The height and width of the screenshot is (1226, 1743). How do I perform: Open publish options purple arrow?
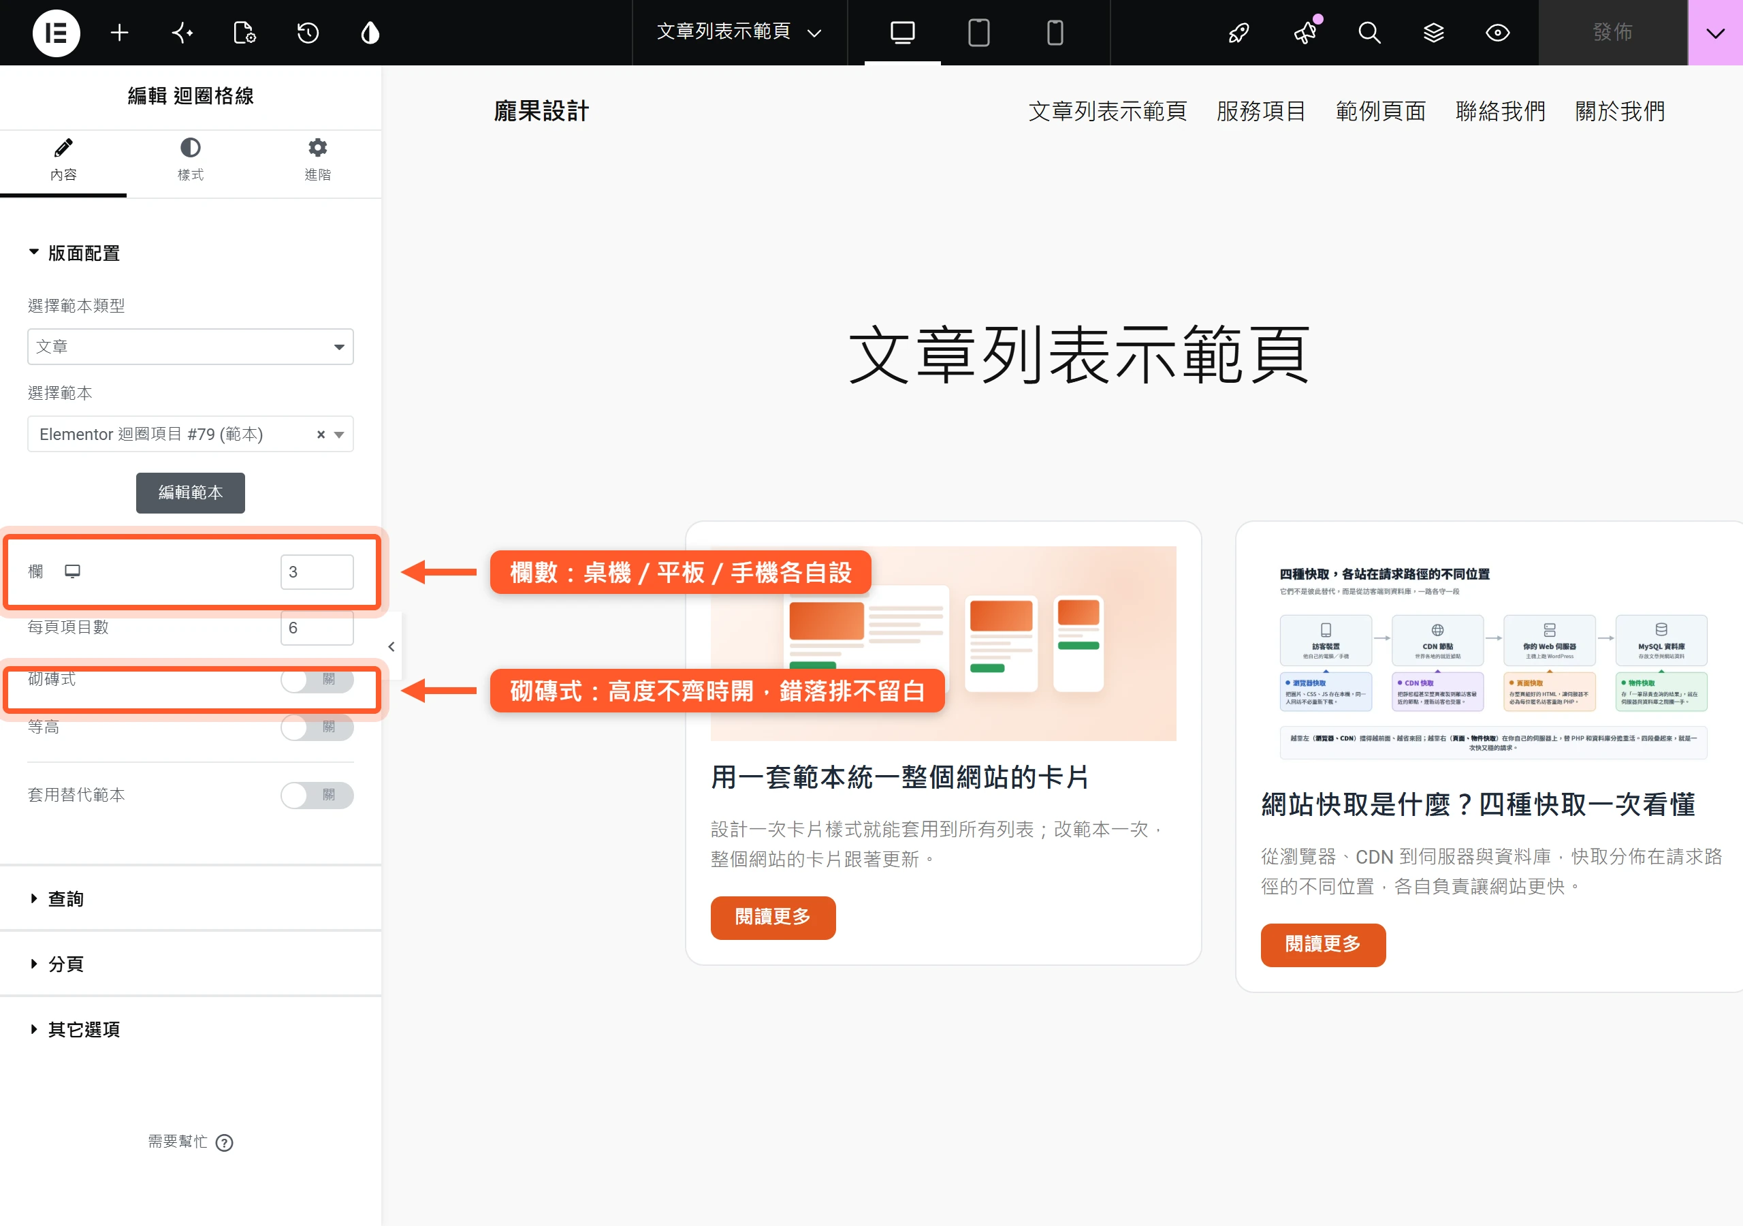[1715, 33]
